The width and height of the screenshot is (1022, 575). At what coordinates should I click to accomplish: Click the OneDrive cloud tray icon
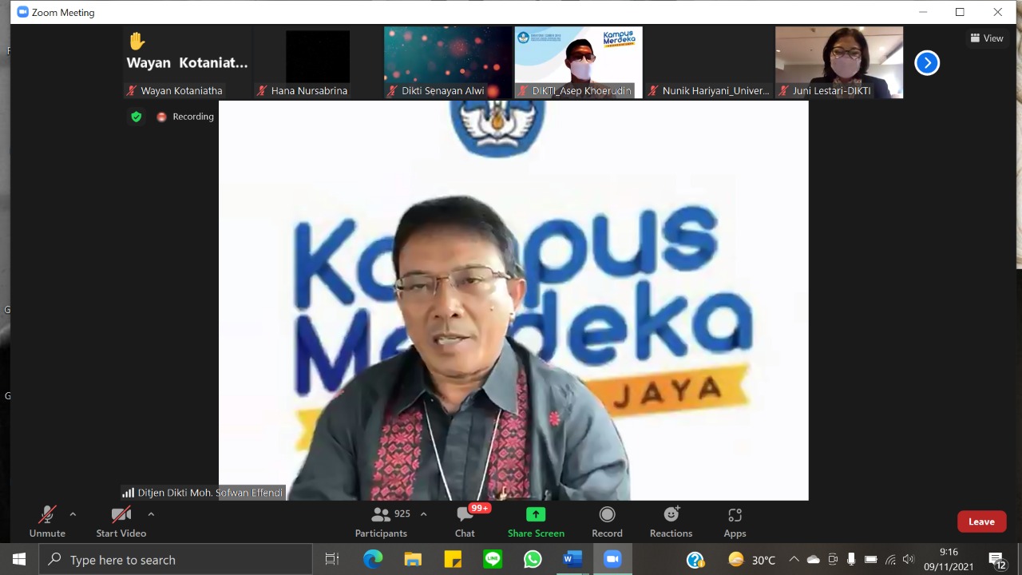(814, 560)
